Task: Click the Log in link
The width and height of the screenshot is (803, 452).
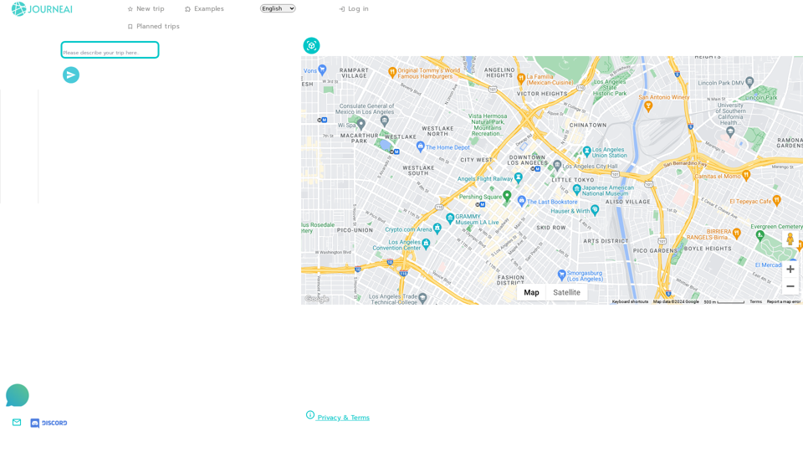Action: coord(354,8)
